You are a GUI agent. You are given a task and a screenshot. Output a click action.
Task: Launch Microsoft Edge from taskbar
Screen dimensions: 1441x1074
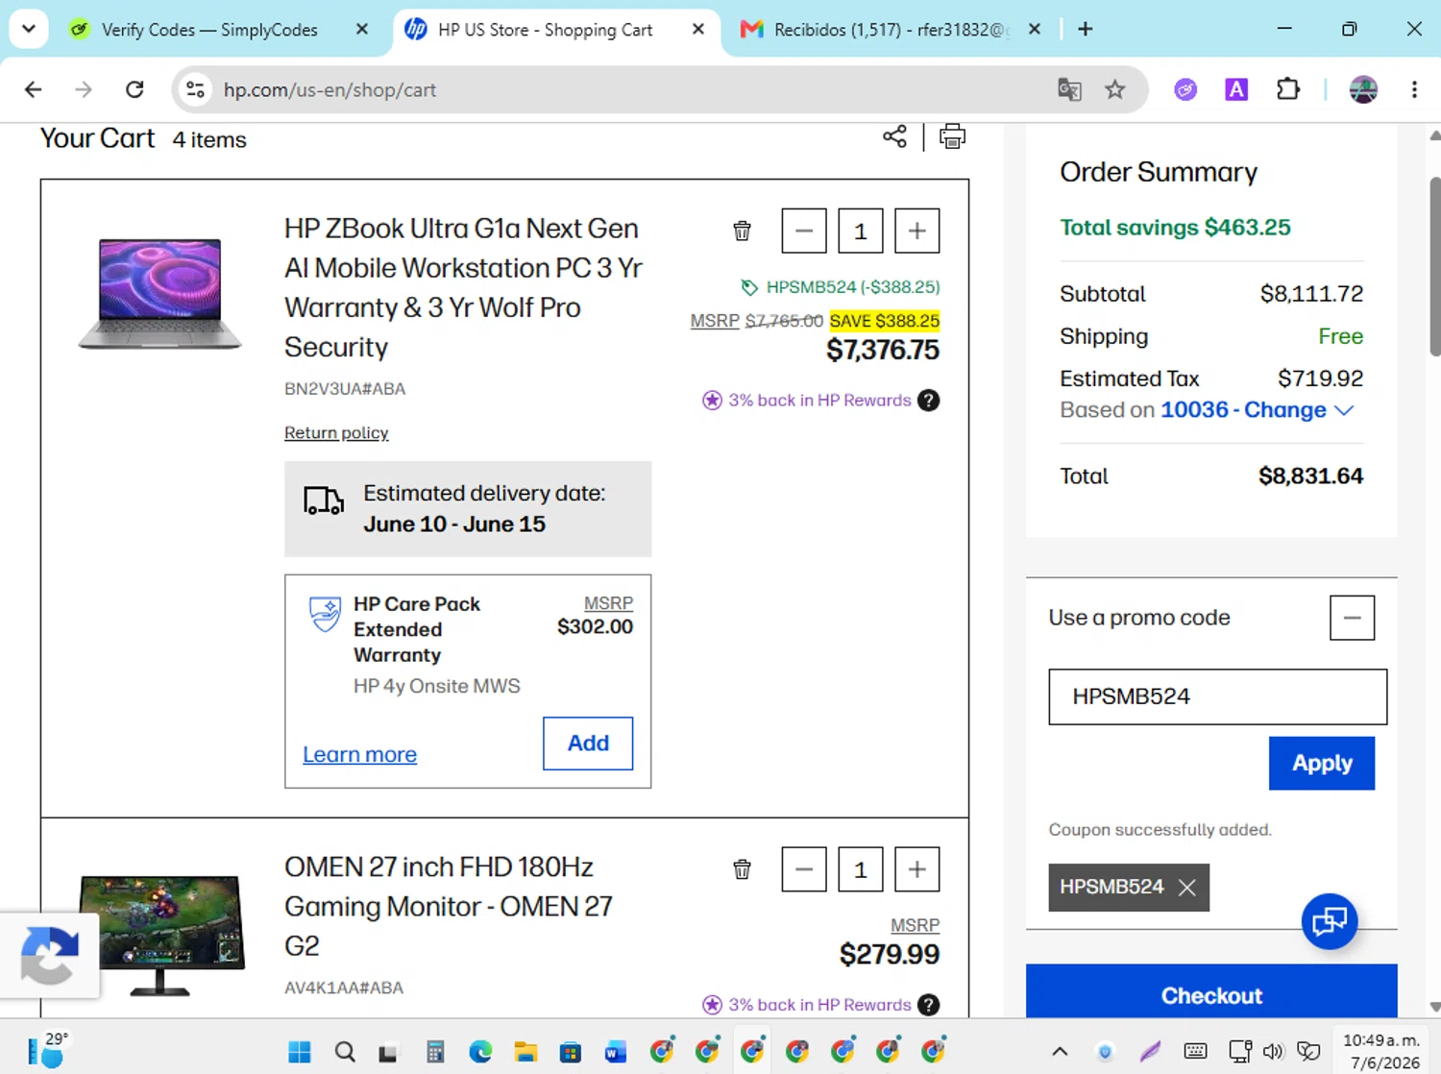click(480, 1052)
